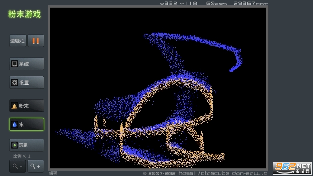The image size is (313, 176).
Task: Open the dan-ball.jp link in the footer
Action: coord(249,173)
